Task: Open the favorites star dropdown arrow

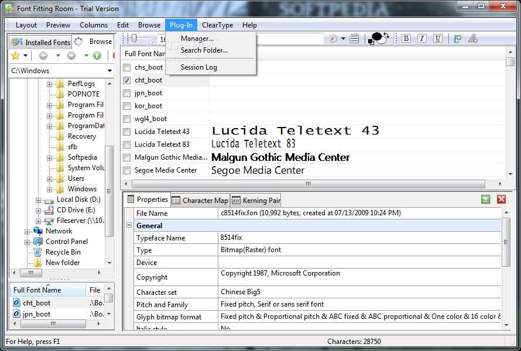Action: click(25, 56)
